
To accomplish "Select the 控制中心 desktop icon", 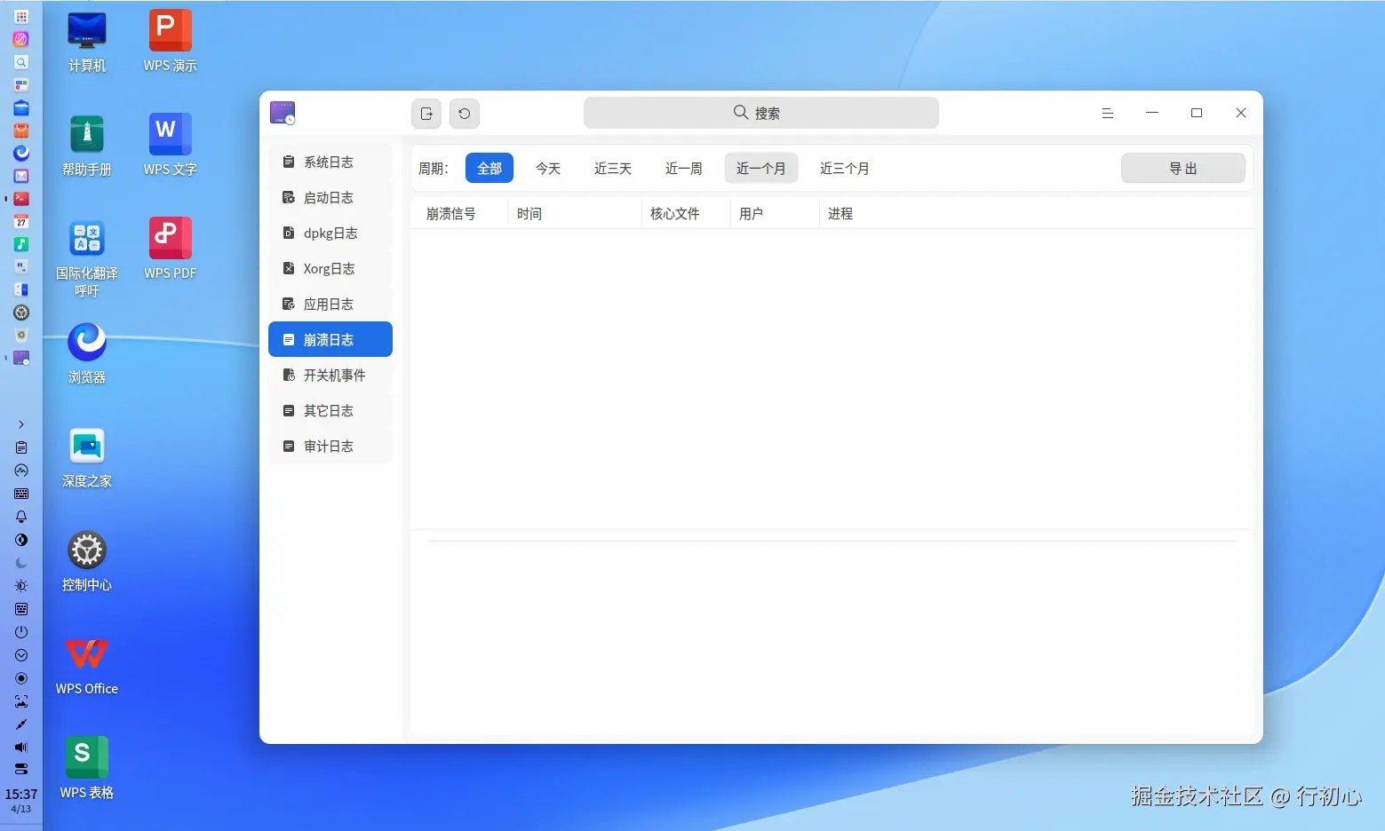I will pos(87,562).
